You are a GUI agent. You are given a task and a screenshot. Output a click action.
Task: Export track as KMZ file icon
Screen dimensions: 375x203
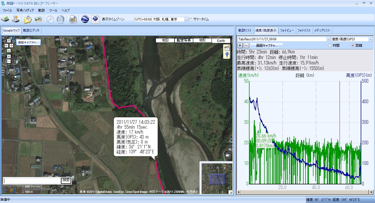(95, 19)
